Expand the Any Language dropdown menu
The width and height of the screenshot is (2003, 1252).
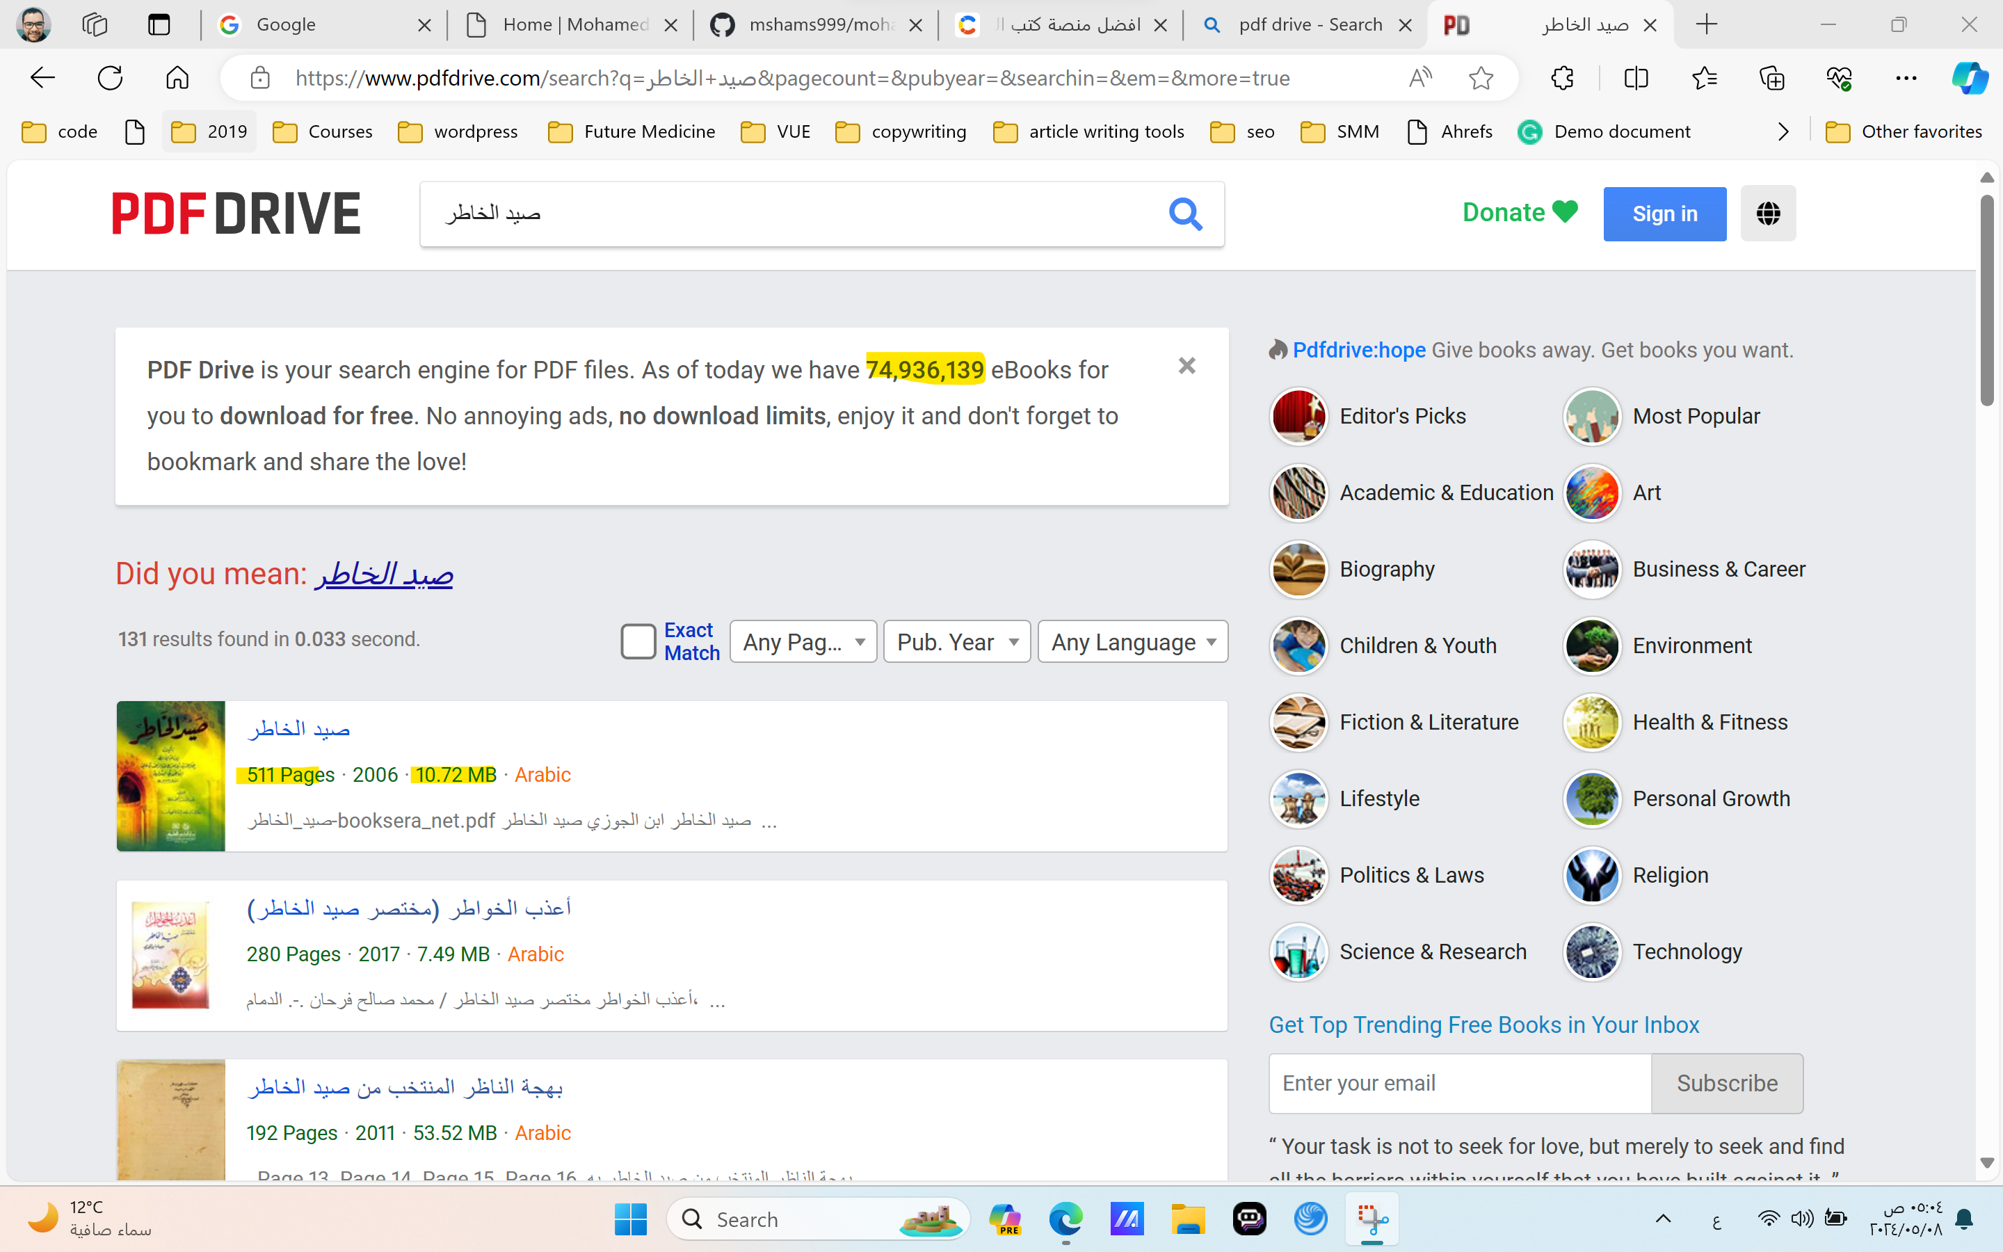click(1134, 642)
